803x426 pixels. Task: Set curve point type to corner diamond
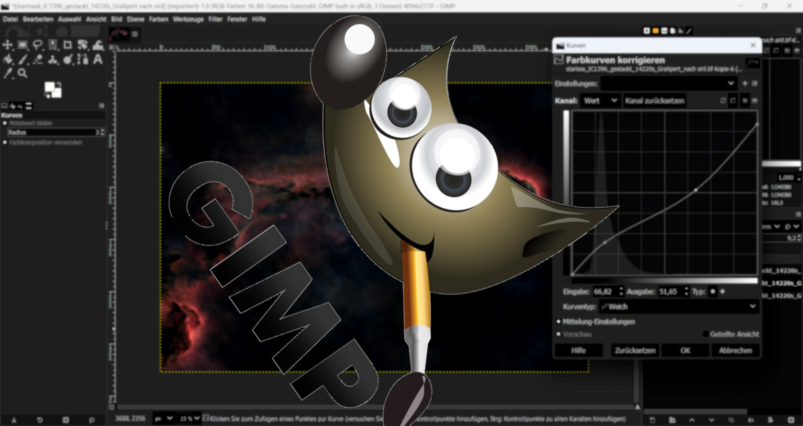722,292
